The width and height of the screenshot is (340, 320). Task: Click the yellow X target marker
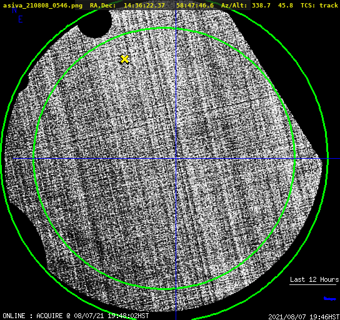pyautogui.click(x=124, y=59)
